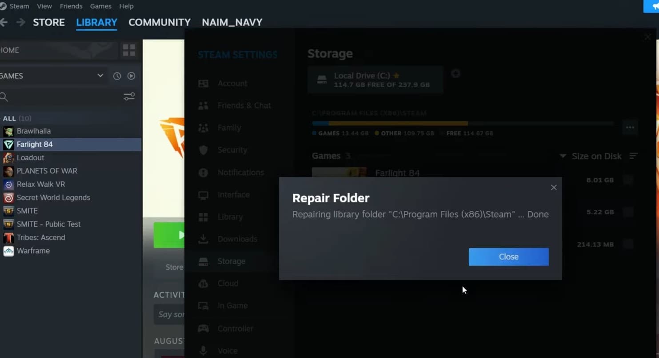Click the library search field
The image size is (659, 358).
[62, 97]
